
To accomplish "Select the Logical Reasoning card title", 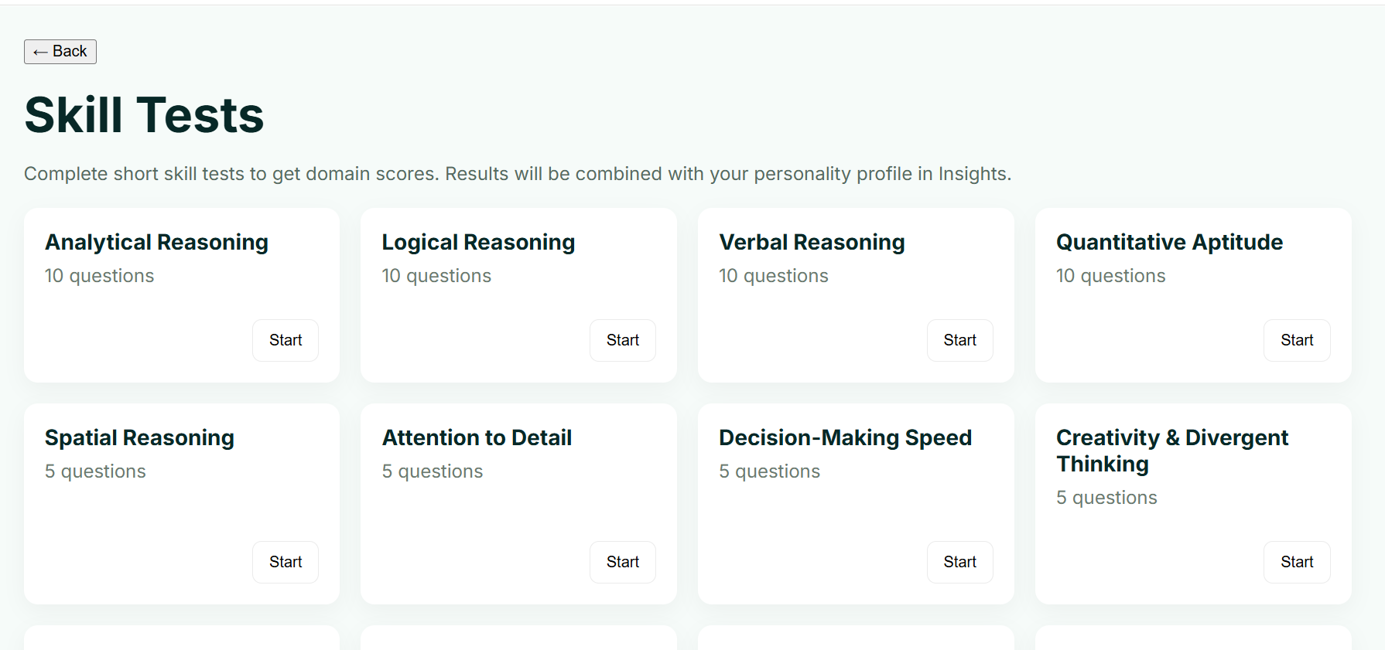I will tap(478, 242).
